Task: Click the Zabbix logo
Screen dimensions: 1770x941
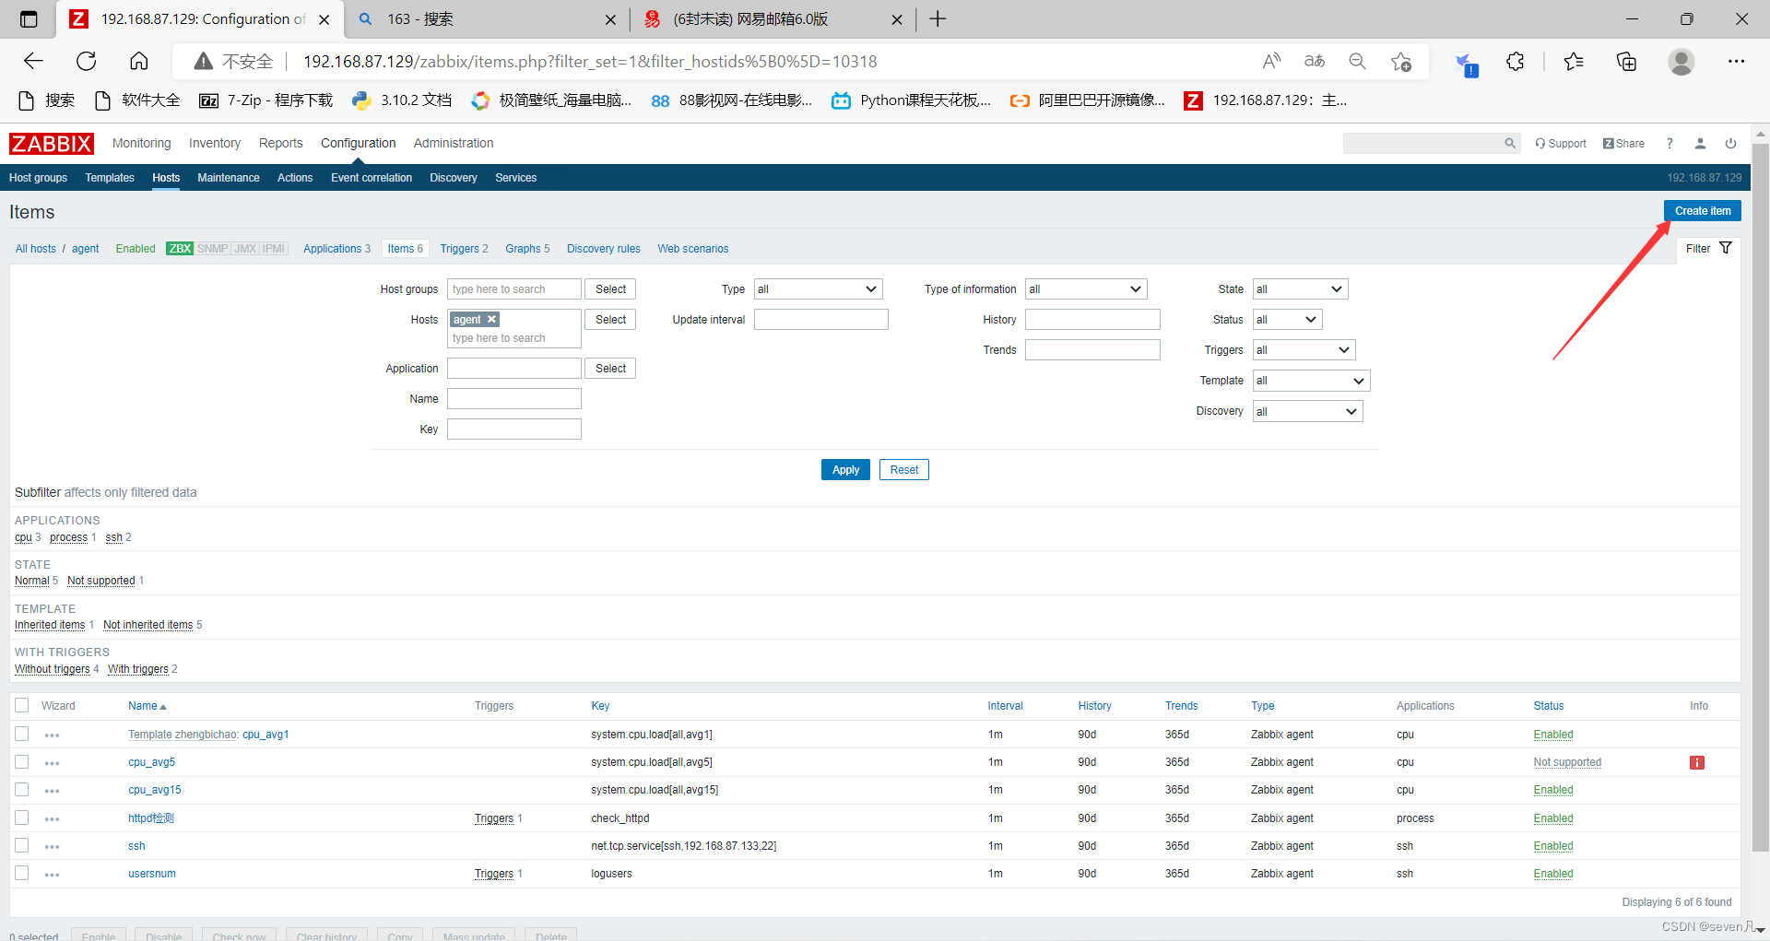Action: coord(52,144)
